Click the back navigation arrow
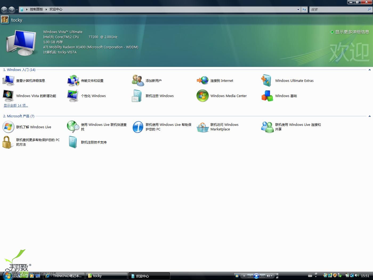The width and height of the screenshot is (373, 280). tap(4, 10)
